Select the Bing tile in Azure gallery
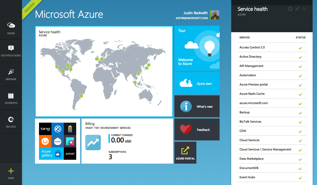Viewport: 317px width, 185px height. pos(45,129)
